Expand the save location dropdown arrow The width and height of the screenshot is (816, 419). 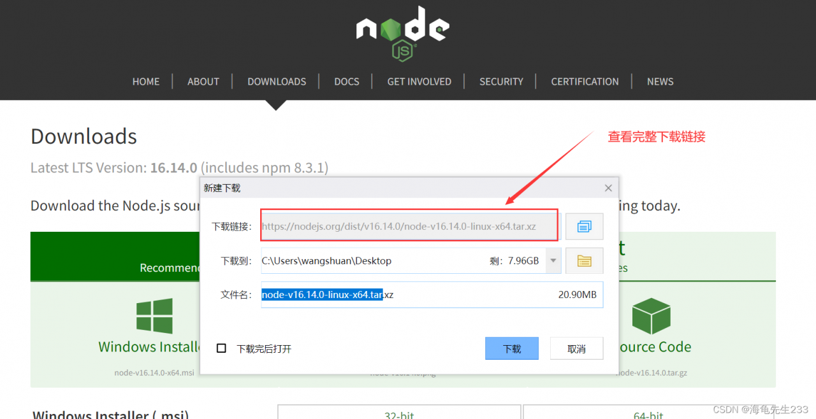click(553, 260)
